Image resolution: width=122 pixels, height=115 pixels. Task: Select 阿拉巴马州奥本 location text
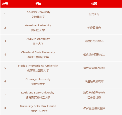coord(94,41)
